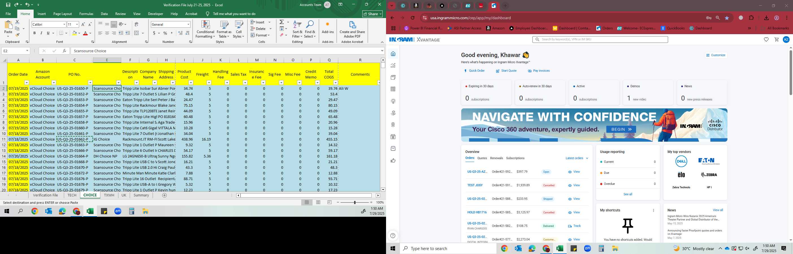Open the Format cells dropdown
The width and height of the screenshot is (793, 254).
point(268,35)
